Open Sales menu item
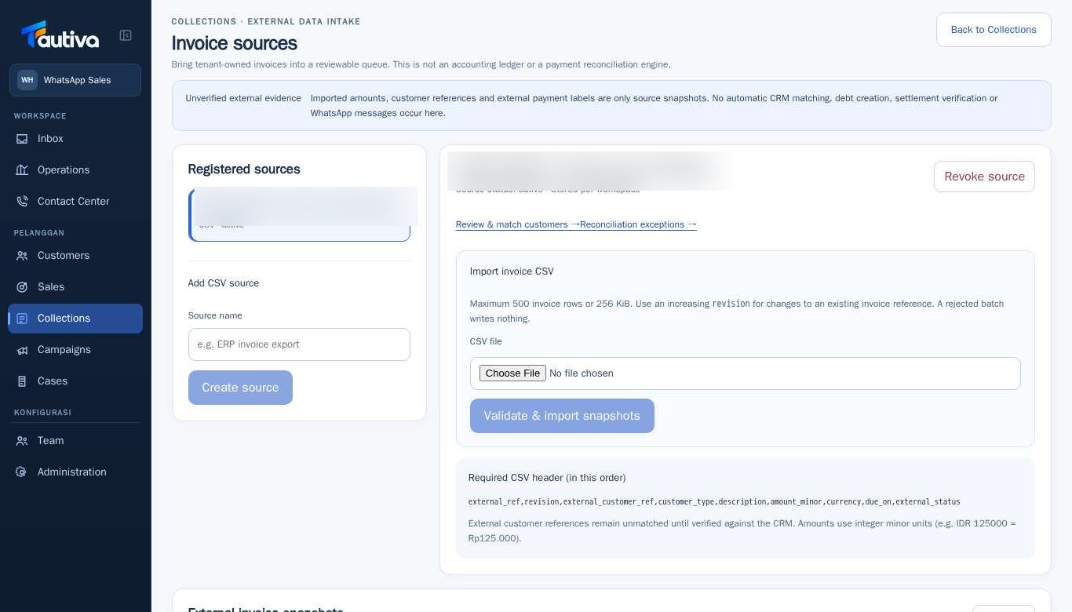The image size is (1072, 612). pos(75,287)
